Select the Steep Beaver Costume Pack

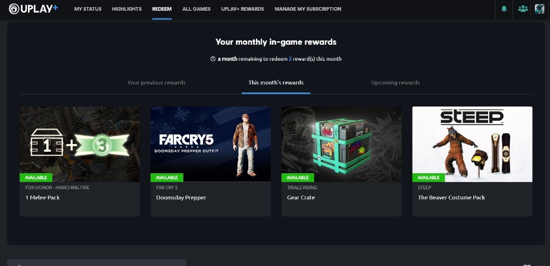coord(472,161)
